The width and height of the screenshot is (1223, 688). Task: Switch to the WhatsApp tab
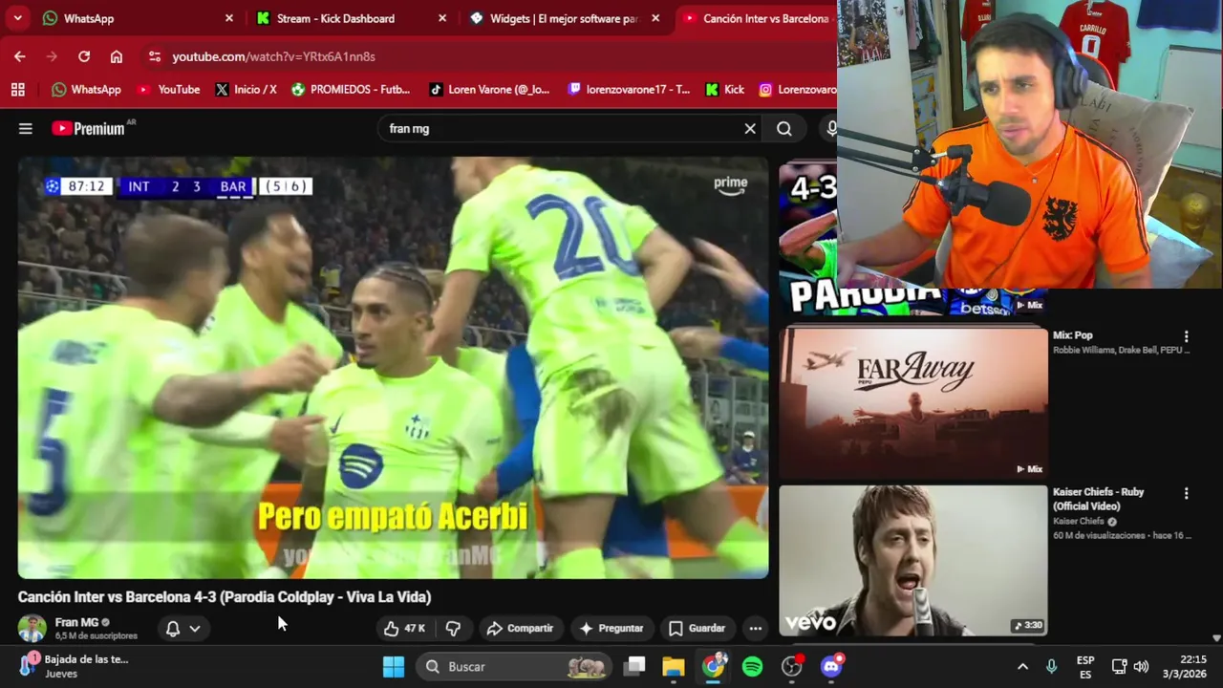click(x=137, y=18)
